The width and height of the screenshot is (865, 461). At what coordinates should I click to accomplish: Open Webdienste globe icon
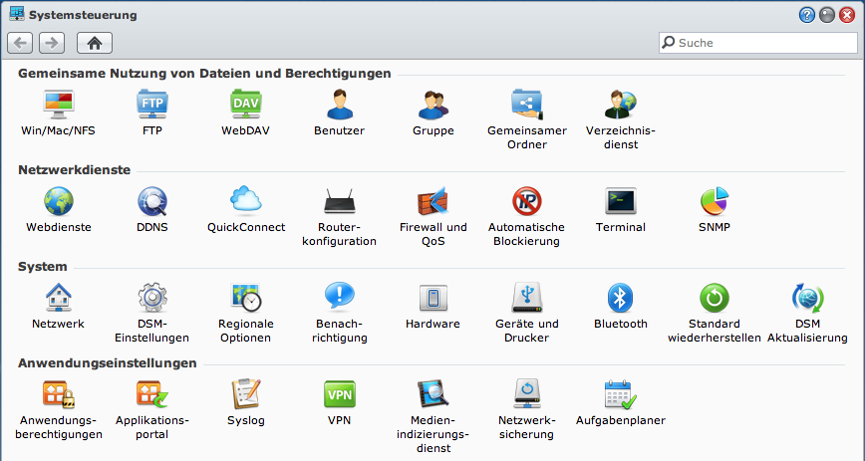click(x=59, y=201)
